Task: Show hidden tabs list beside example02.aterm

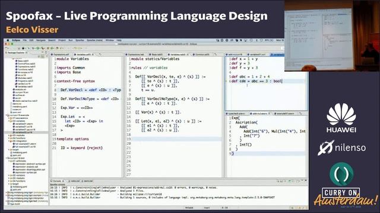Action: coord(300,114)
